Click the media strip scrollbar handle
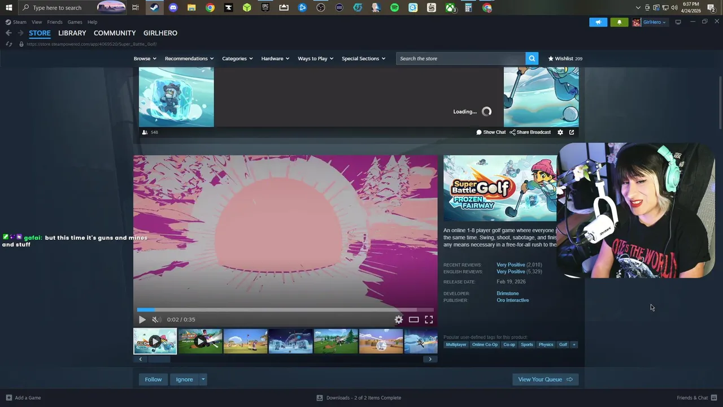Viewport: 723px width, 407px height. click(x=159, y=359)
